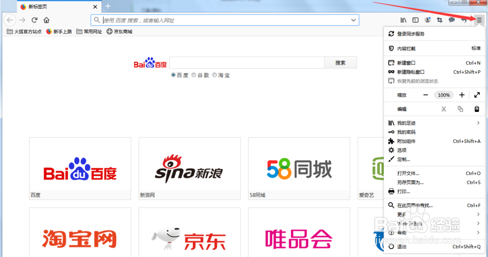Go to the home page icon
488x257 pixels.
click(46, 20)
